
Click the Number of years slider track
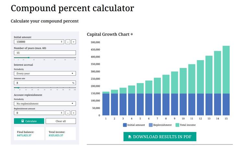pyautogui.click(x=45, y=57)
